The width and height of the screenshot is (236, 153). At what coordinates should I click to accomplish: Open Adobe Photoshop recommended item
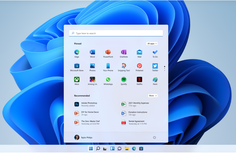tap(86, 104)
